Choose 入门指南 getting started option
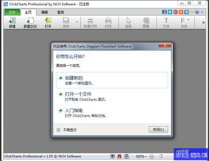The width and height of the screenshot is (209, 161). tap(112, 113)
